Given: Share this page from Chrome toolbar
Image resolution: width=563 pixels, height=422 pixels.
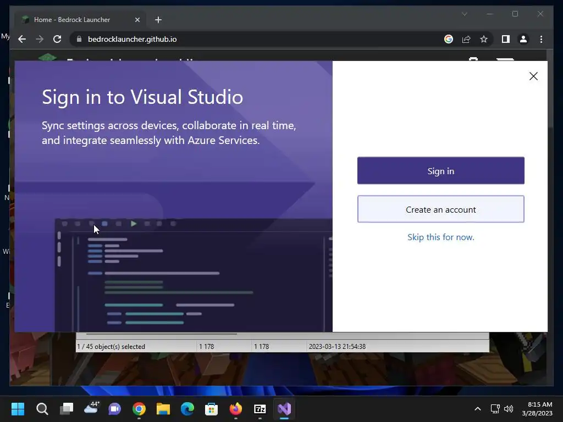Looking at the screenshot, I should click(466, 39).
